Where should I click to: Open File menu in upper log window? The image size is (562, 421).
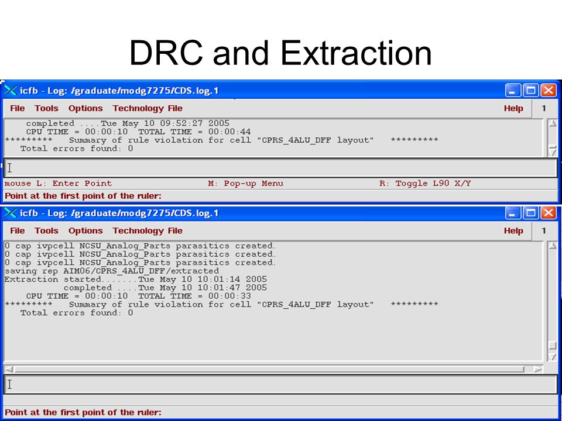point(17,109)
